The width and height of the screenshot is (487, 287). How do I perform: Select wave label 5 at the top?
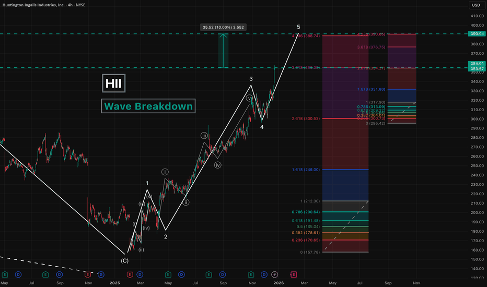[x=298, y=27]
